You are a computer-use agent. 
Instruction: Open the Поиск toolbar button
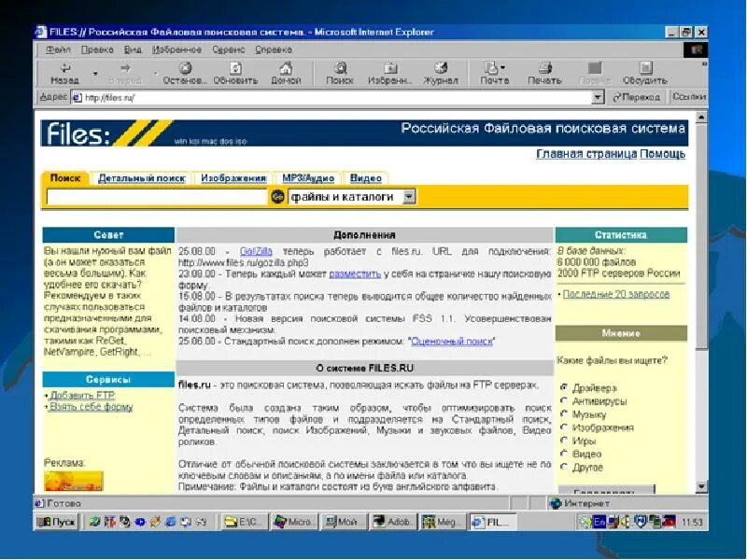click(340, 74)
